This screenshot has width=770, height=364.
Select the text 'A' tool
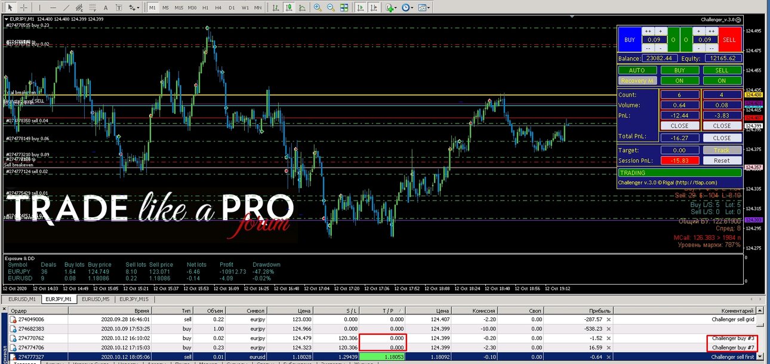(x=106, y=8)
